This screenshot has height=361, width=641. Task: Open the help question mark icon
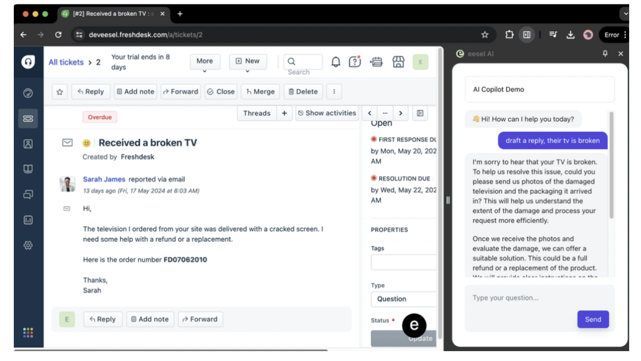point(355,62)
